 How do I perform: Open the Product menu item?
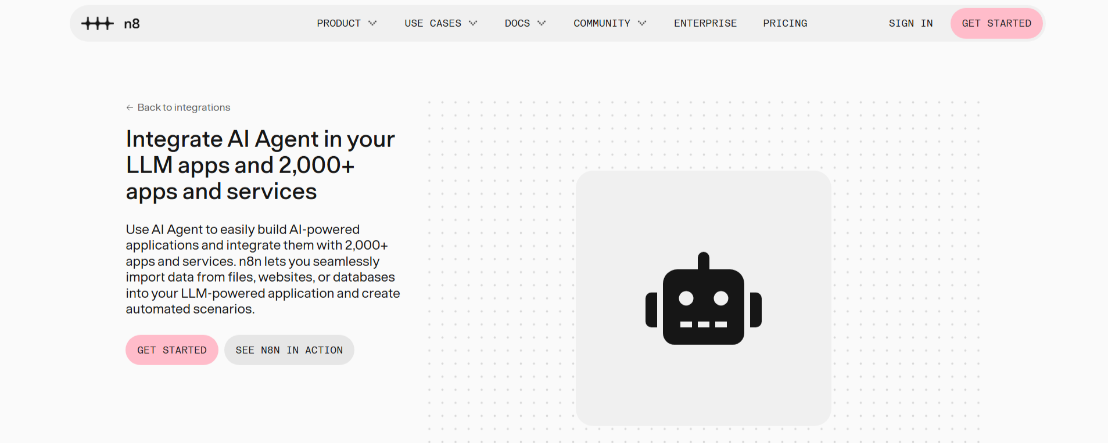(339, 23)
